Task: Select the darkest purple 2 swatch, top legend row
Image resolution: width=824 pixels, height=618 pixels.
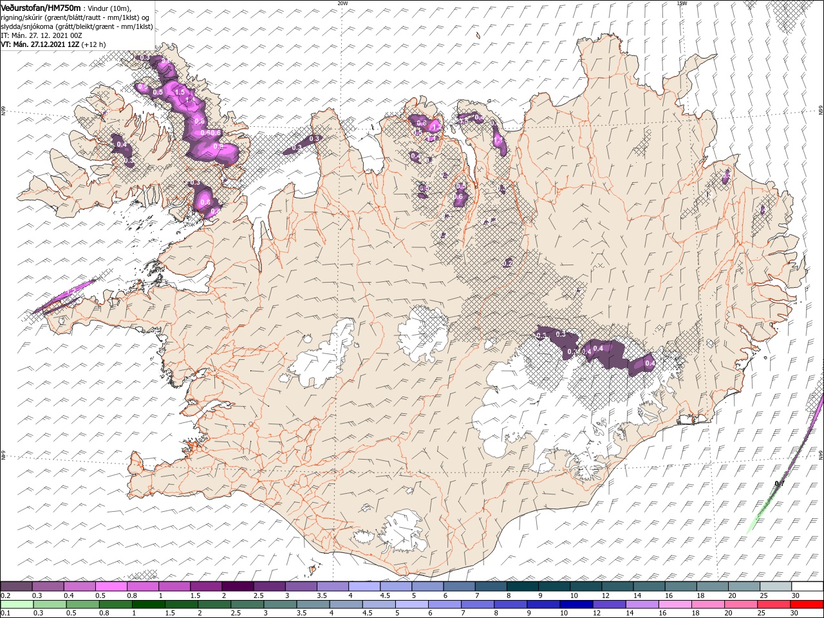Action: (x=238, y=586)
